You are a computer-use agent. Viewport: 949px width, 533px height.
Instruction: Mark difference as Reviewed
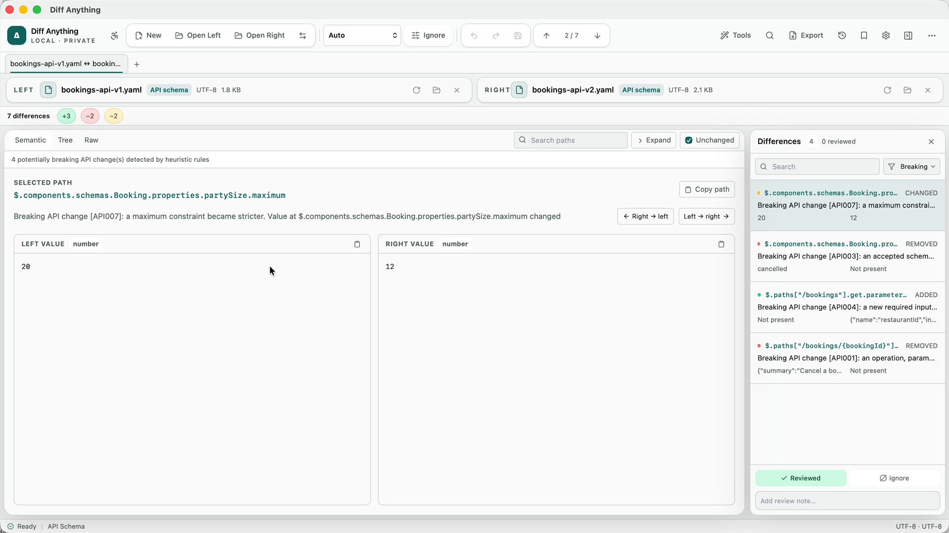[x=800, y=478]
